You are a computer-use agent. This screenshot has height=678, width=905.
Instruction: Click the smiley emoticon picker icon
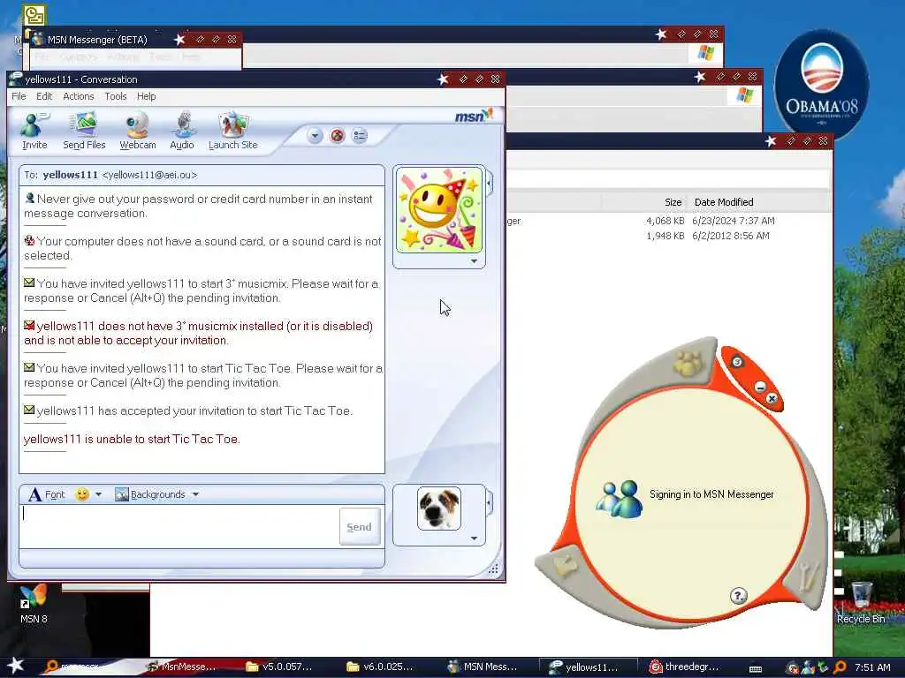click(x=82, y=494)
